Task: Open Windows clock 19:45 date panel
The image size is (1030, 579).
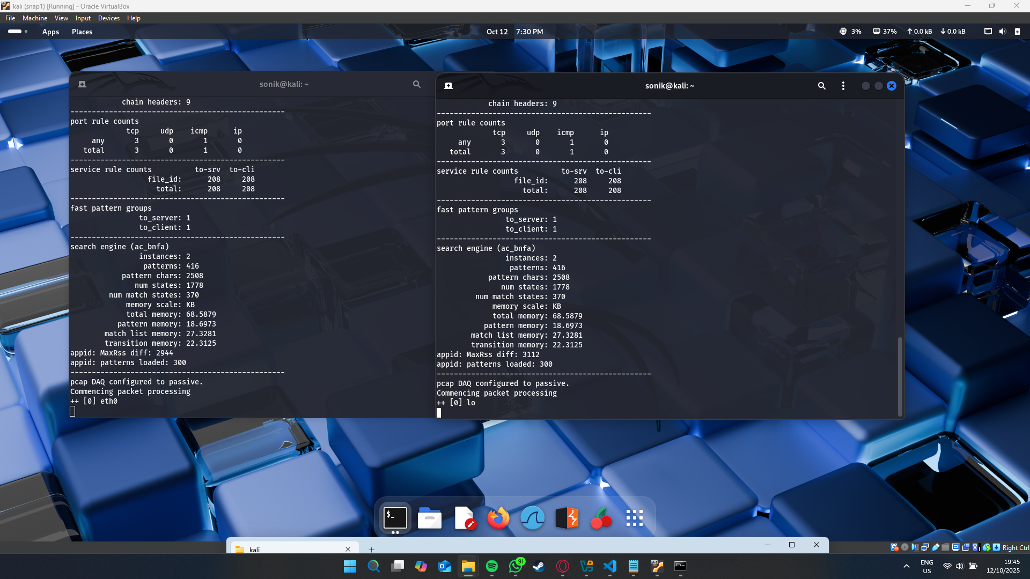Action: (1003, 566)
